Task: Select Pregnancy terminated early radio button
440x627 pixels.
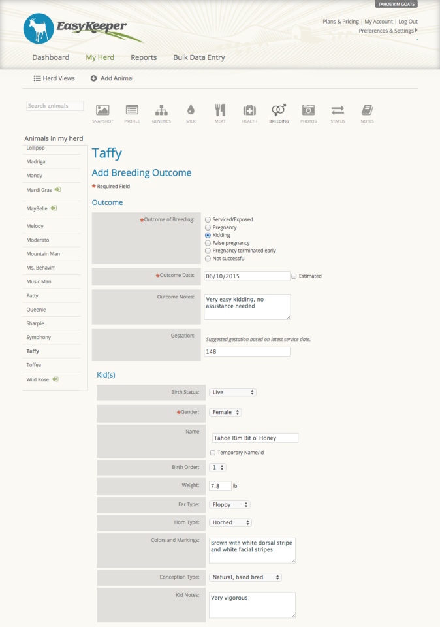Action: click(x=208, y=251)
